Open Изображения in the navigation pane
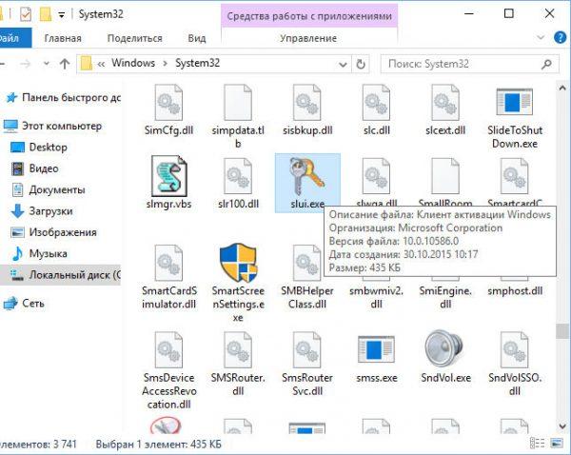Viewport: 571px width, 455px height. [x=61, y=232]
